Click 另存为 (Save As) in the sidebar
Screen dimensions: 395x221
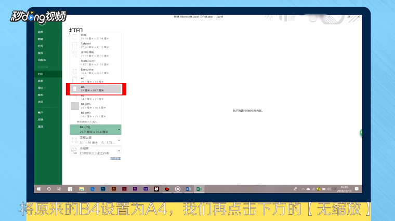42,60
